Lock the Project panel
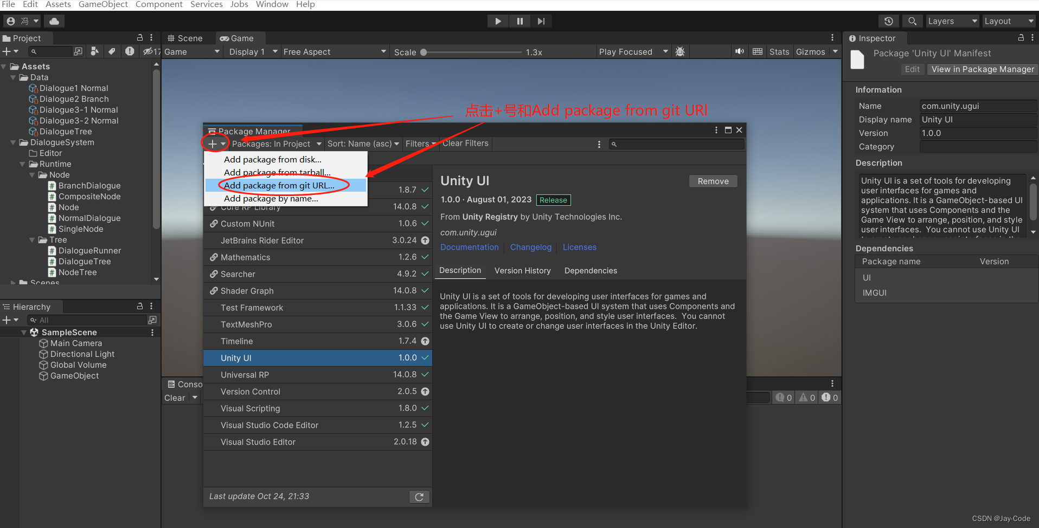This screenshot has width=1039, height=528. coord(140,37)
